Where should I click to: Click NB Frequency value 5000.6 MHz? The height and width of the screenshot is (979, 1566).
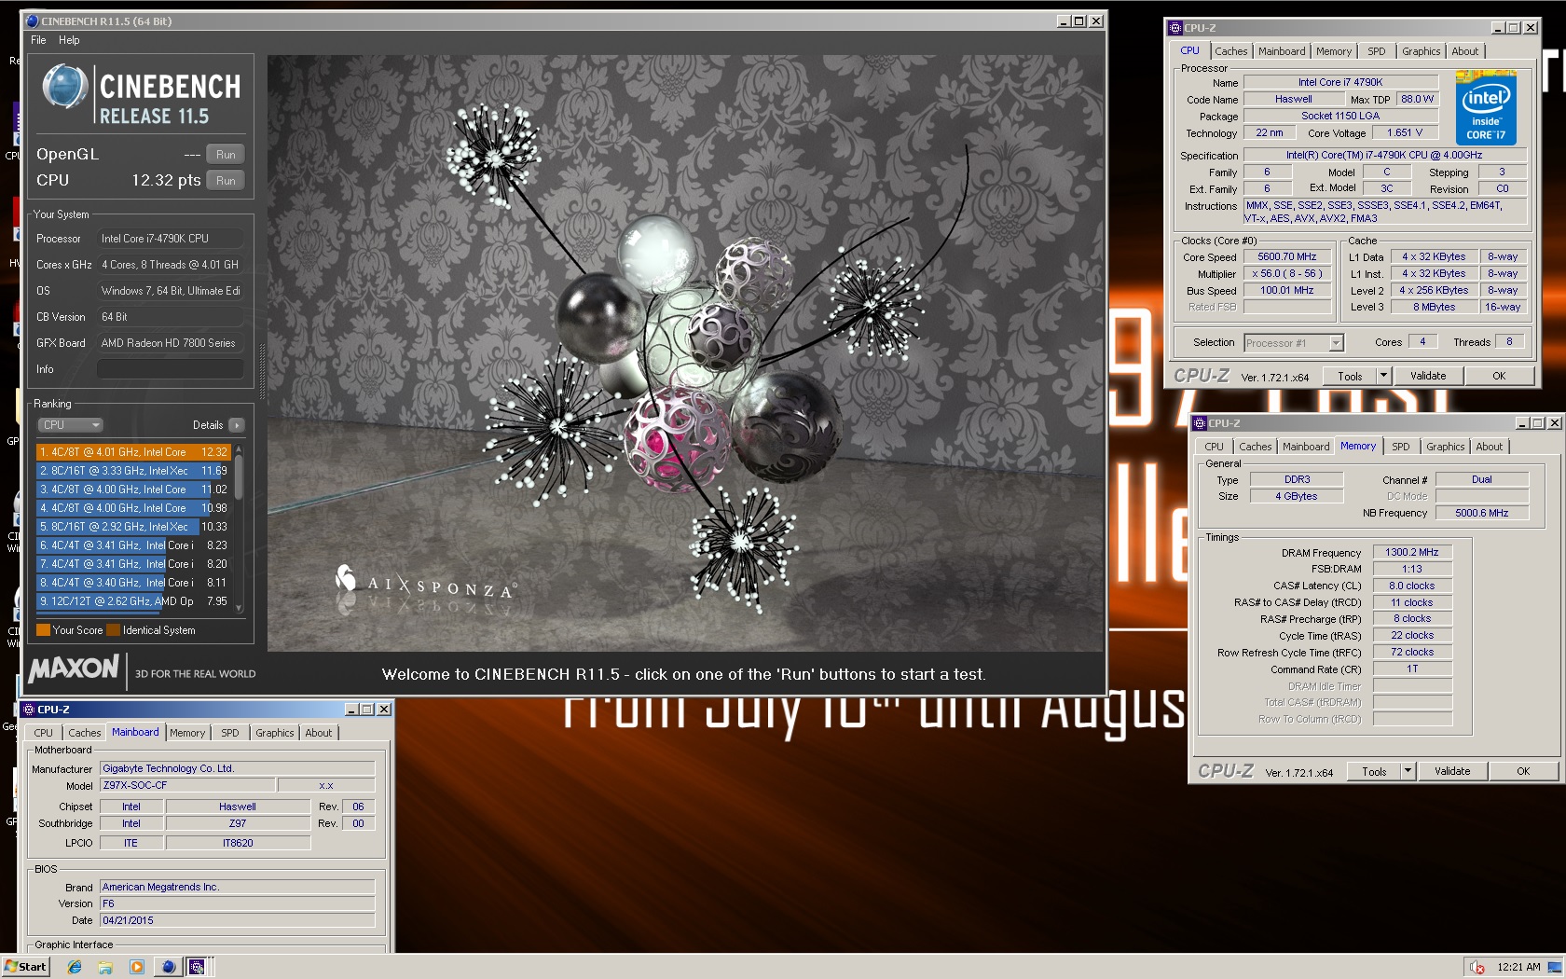(x=1481, y=514)
